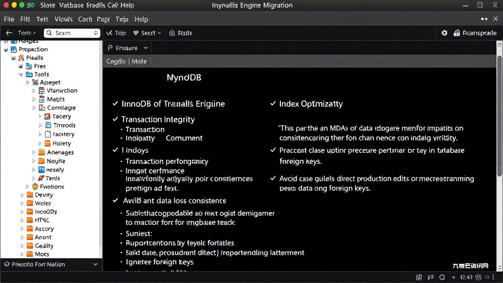Collapse the Tools folder arrow
The width and height of the screenshot is (503, 283).
point(21,75)
